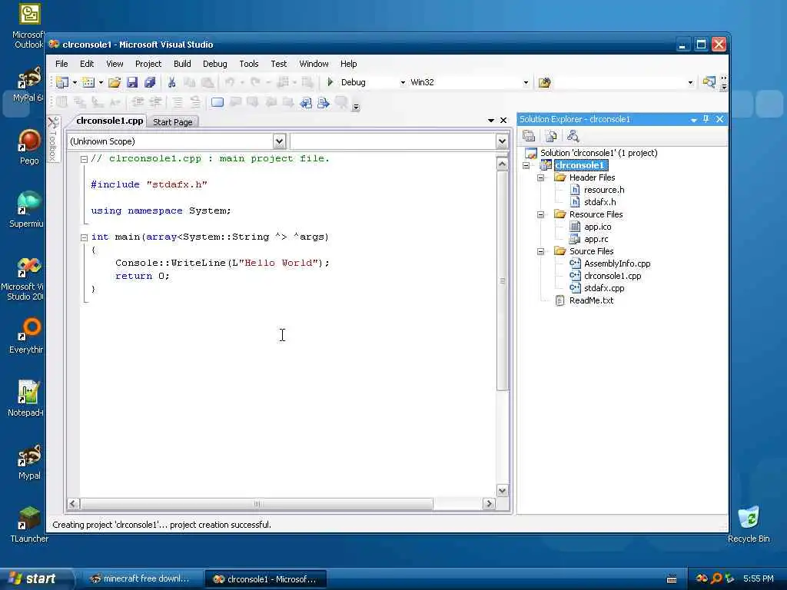Image resolution: width=787 pixels, height=590 pixels.
Task: Click the clock showing 5:55 PM
Action: click(759, 578)
